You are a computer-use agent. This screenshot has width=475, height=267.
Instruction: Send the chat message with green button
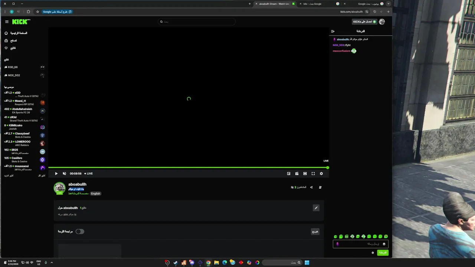point(383,253)
